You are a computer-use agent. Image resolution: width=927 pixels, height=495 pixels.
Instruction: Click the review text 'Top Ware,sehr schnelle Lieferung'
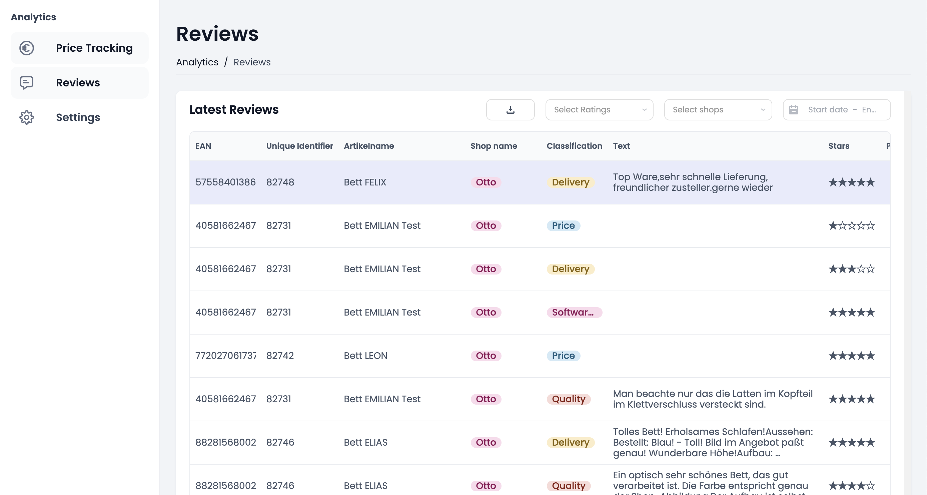point(693,182)
